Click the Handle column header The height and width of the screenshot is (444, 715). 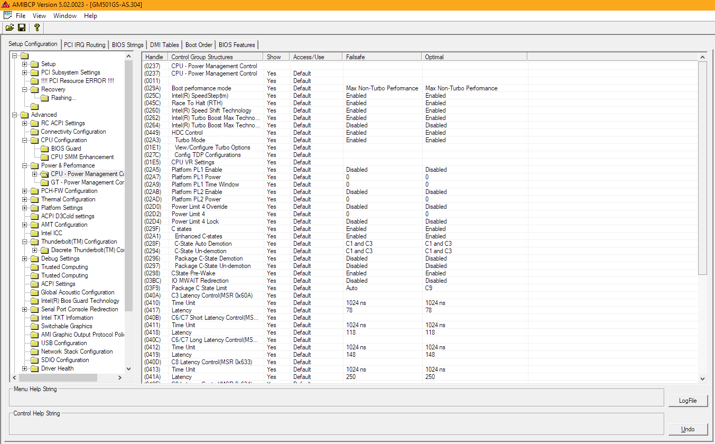click(155, 57)
